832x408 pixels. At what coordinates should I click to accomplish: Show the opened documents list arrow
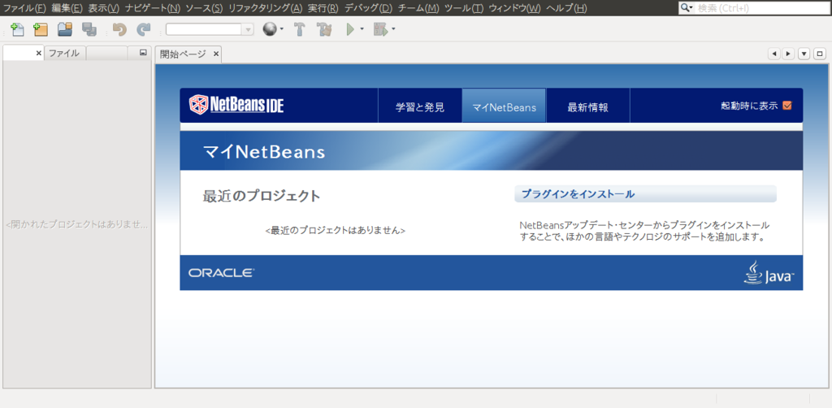(x=804, y=54)
